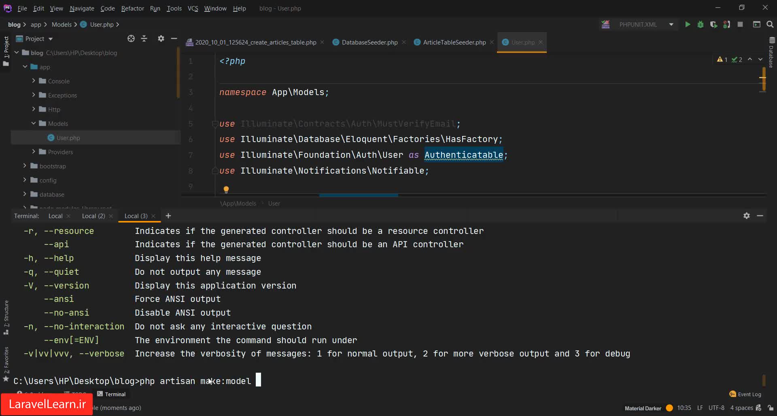Click the green Run button in toolbar
The image size is (777, 416).
click(x=687, y=25)
